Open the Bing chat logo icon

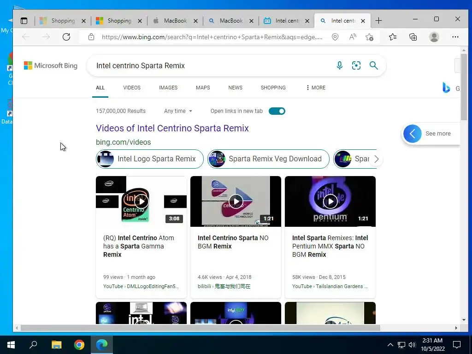tap(446, 88)
